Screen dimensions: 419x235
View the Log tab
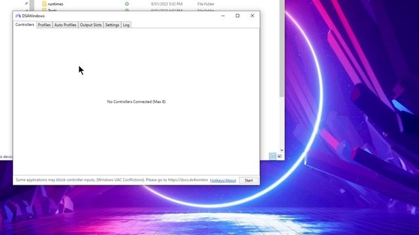tap(126, 25)
